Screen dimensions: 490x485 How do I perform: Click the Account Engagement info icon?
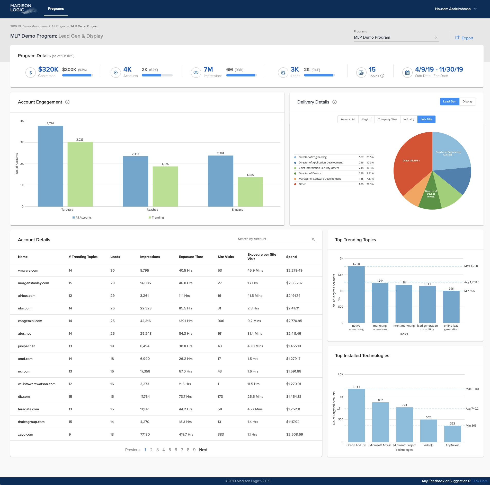67,102
